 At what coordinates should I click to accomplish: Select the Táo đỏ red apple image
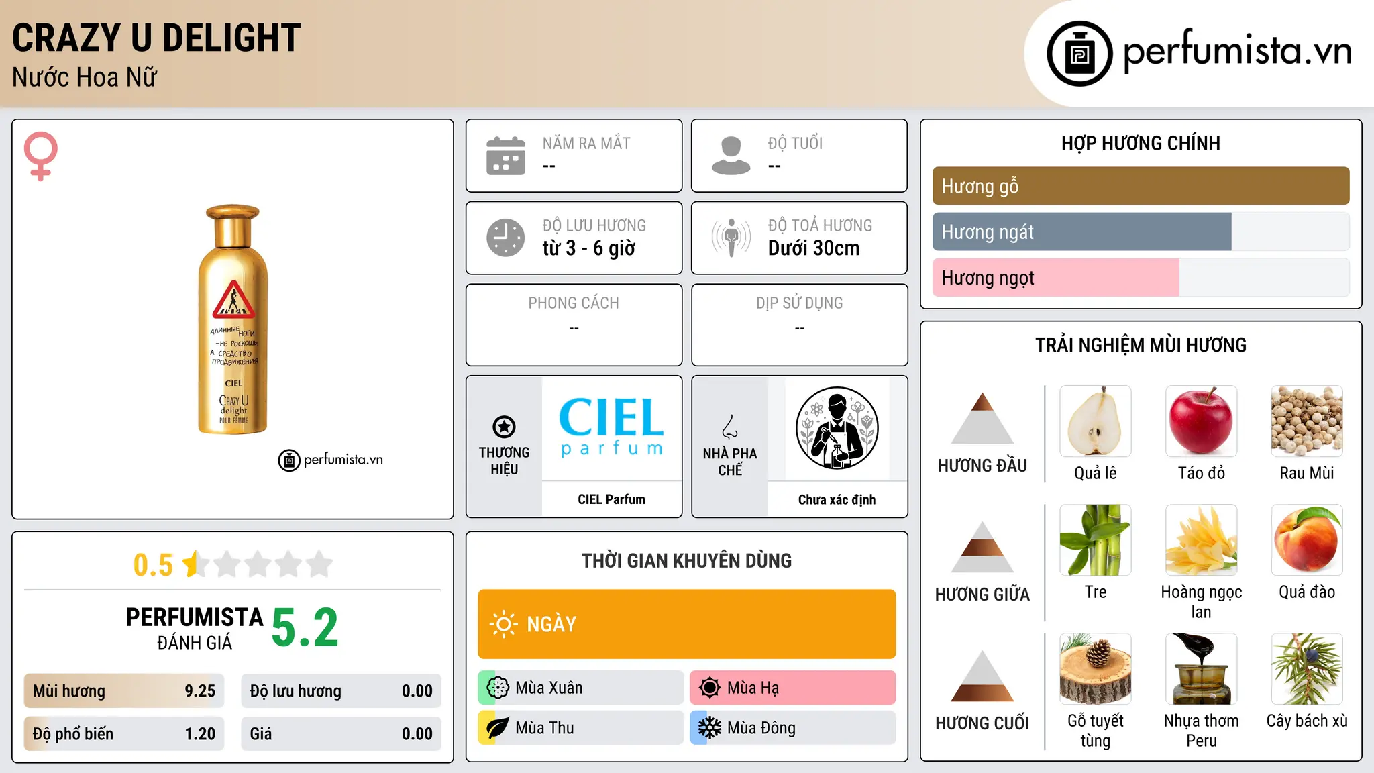(1202, 421)
